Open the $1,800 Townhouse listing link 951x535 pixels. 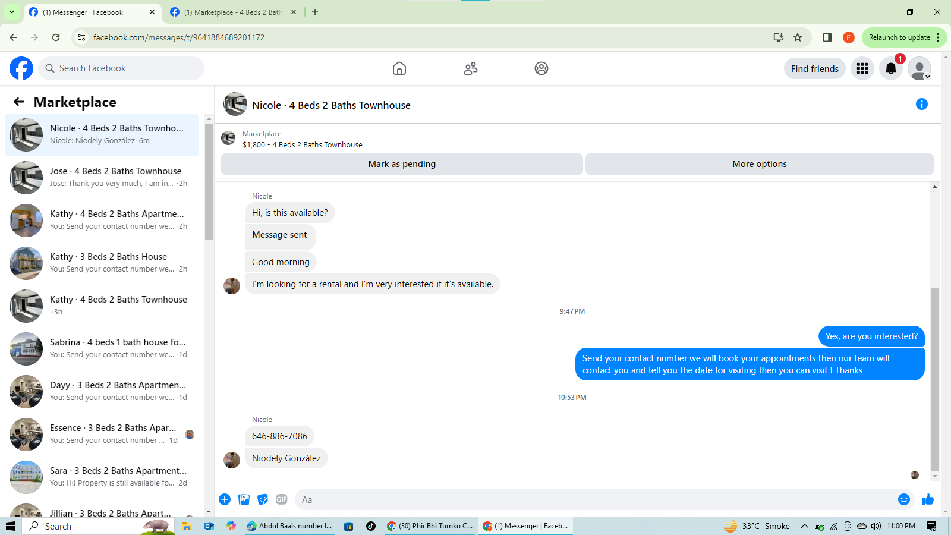tap(302, 144)
